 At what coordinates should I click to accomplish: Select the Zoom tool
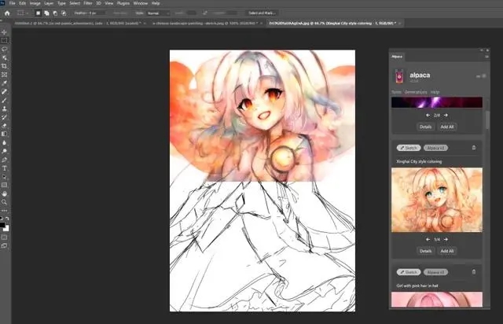click(x=4, y=202)
